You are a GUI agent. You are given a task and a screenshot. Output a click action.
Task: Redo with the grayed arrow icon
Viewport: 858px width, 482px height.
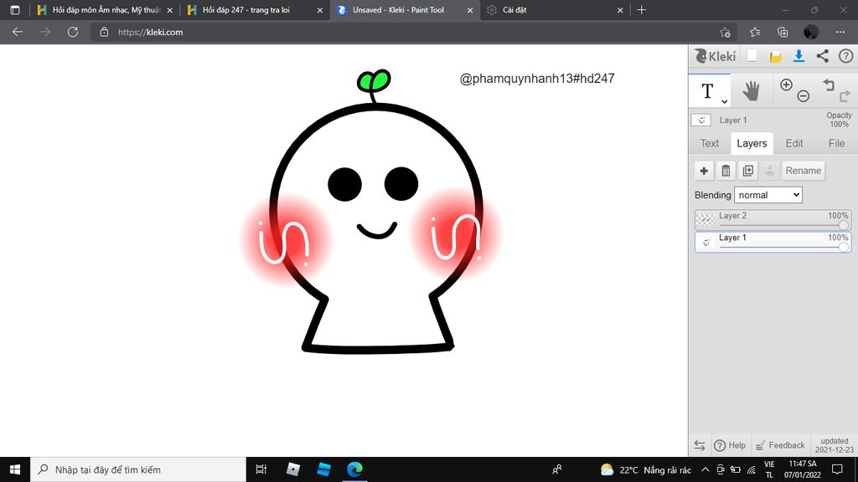845,96
